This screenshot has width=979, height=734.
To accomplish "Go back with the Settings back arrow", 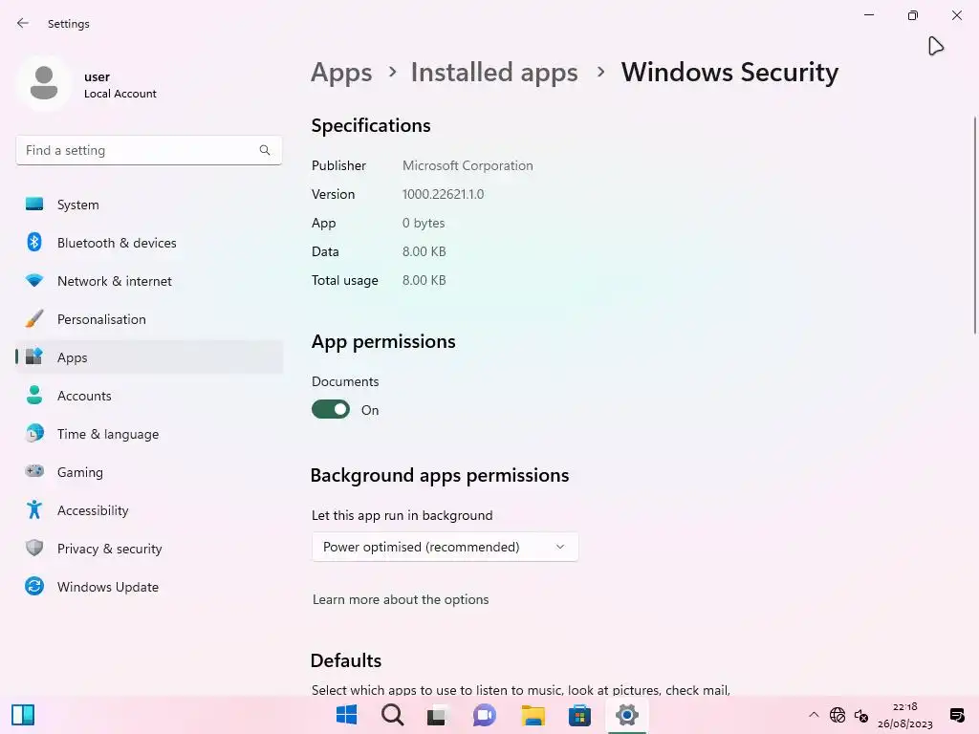I will 23,23.
